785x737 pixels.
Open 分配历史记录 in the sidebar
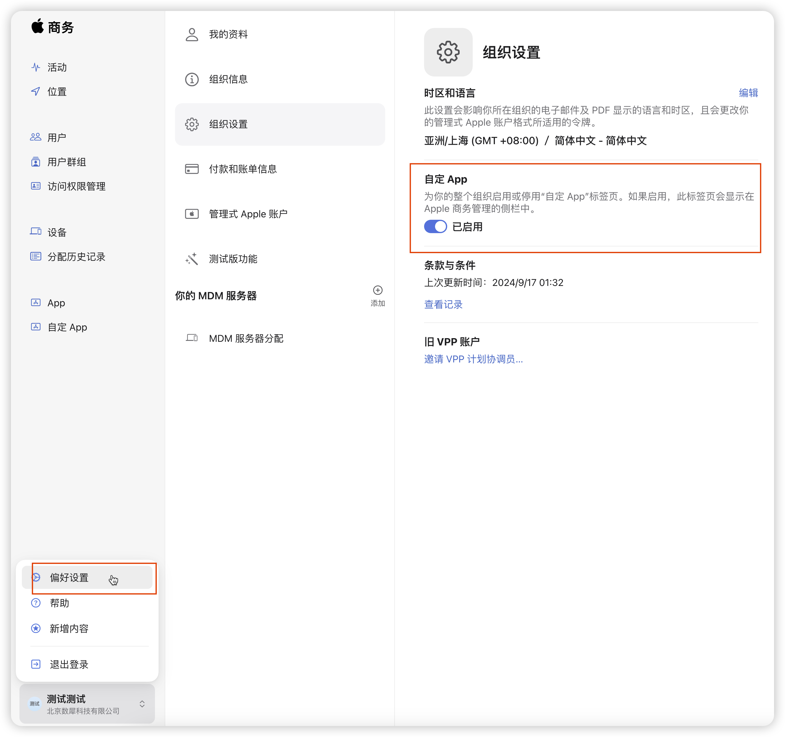(77, 256)
